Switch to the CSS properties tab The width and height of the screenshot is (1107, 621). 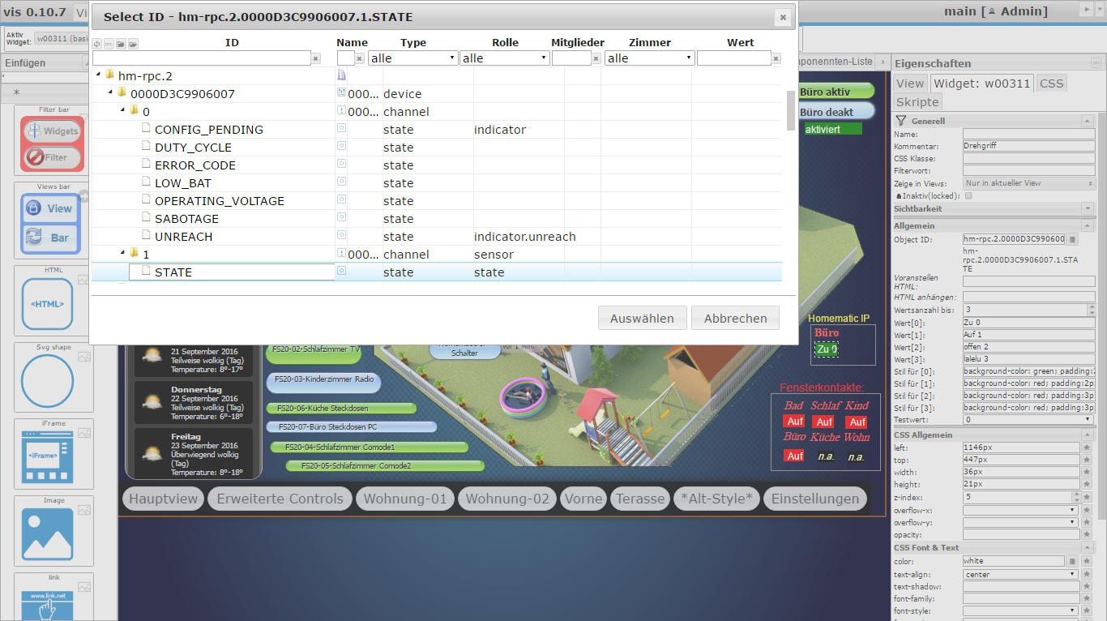1051,83
